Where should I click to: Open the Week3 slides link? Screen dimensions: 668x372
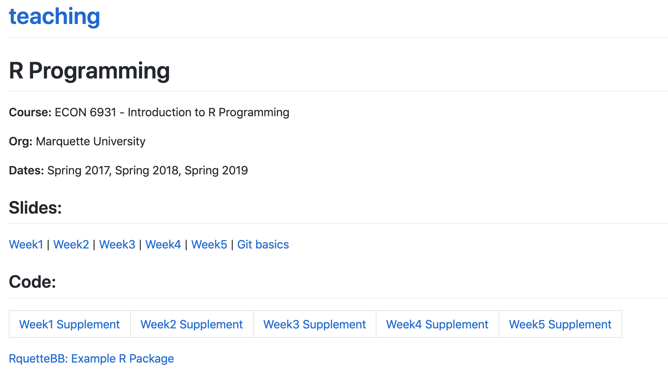117,244
